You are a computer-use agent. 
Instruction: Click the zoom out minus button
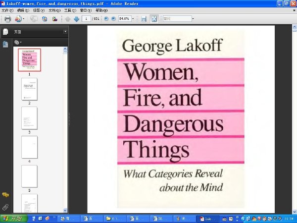(x=106, y=19)
